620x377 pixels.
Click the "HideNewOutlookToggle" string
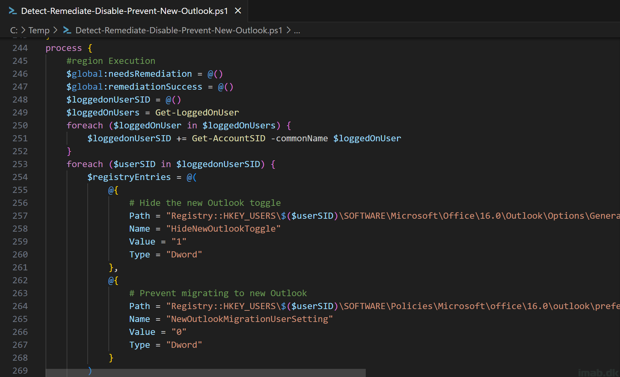click(x=223, y=229)
